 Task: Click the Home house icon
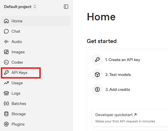click(x=6, y=21)
